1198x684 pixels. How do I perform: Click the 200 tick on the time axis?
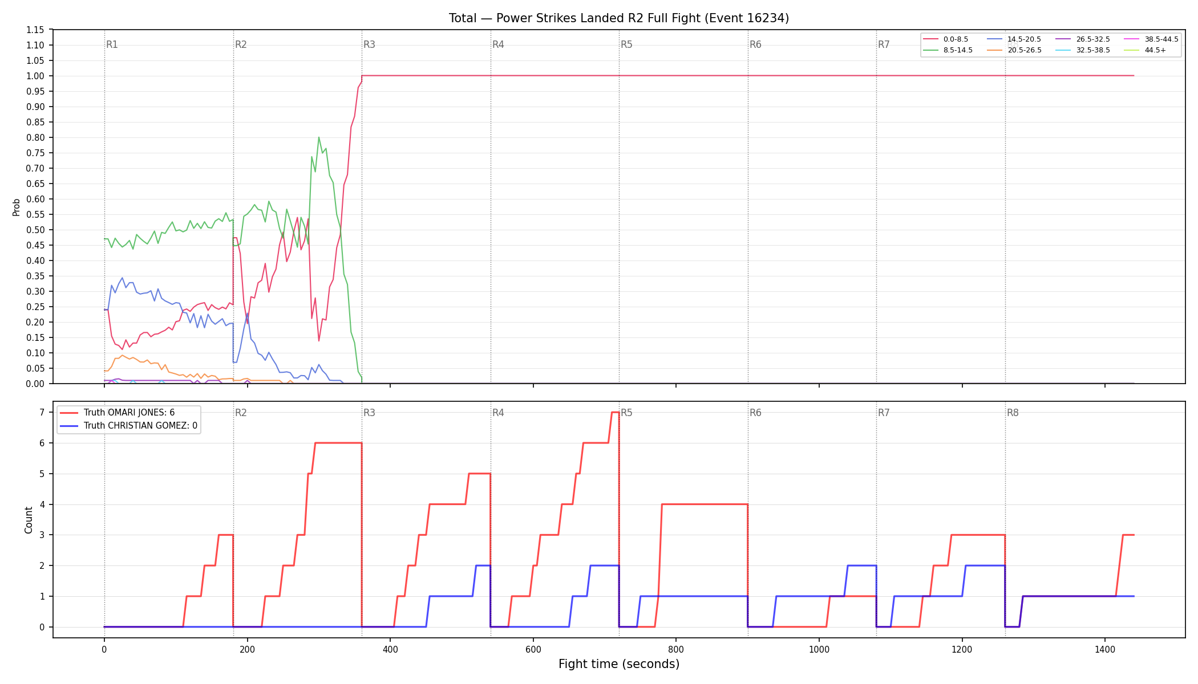[247, 649]
